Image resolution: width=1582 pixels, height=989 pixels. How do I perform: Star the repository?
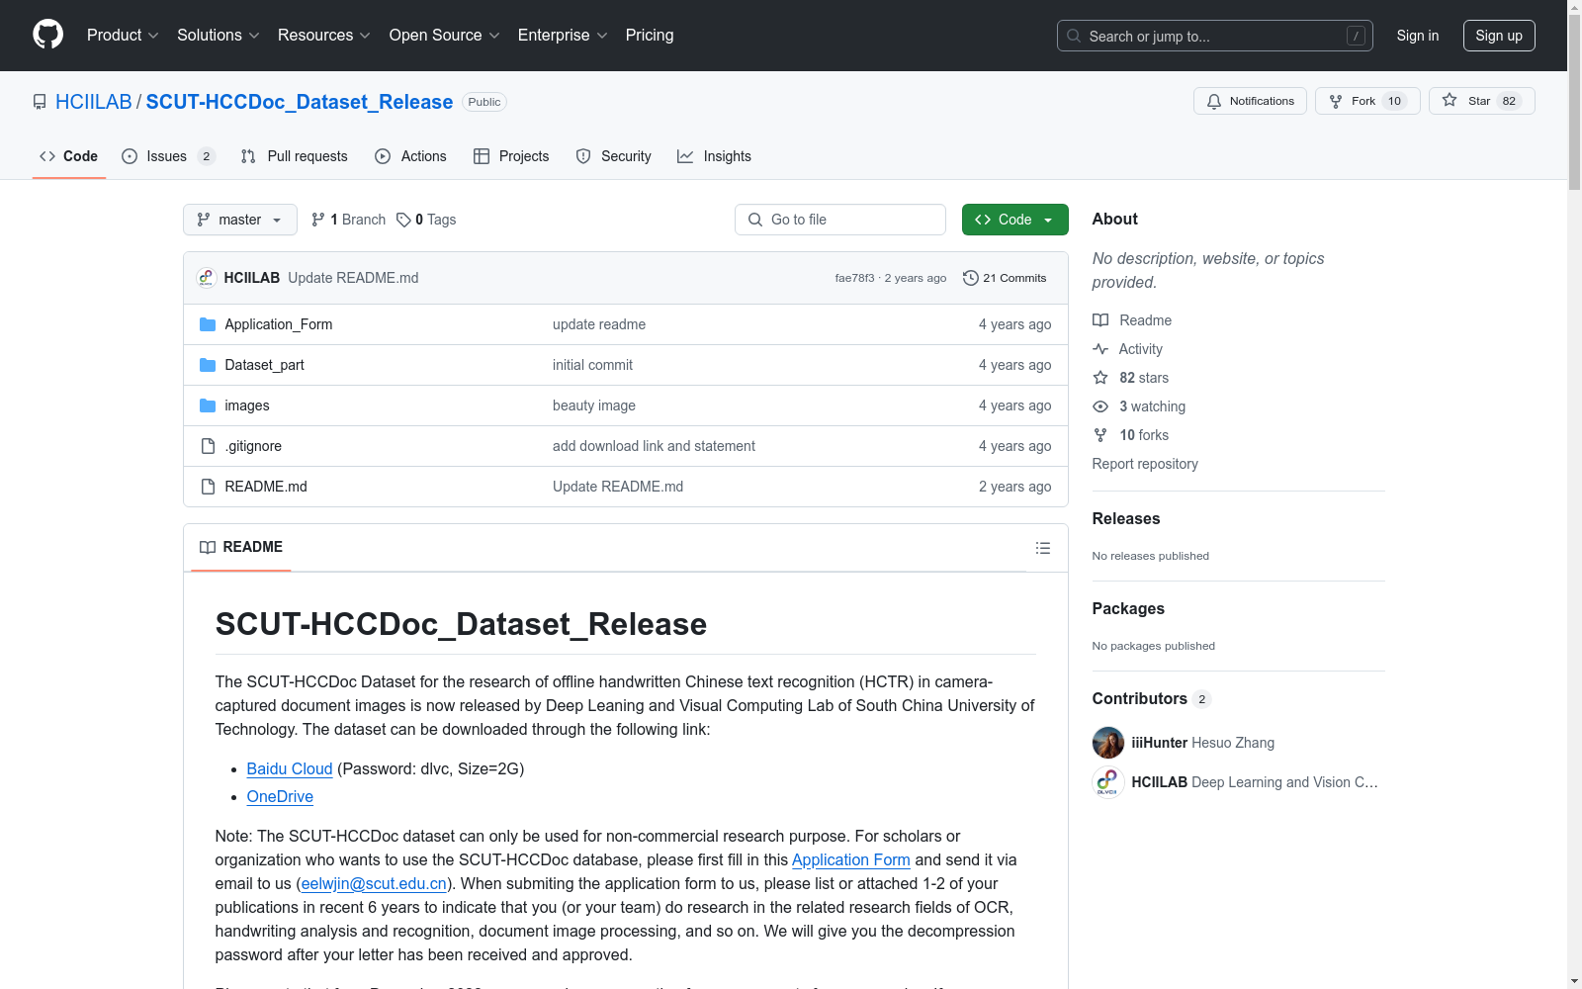[x=1480, y=101]
